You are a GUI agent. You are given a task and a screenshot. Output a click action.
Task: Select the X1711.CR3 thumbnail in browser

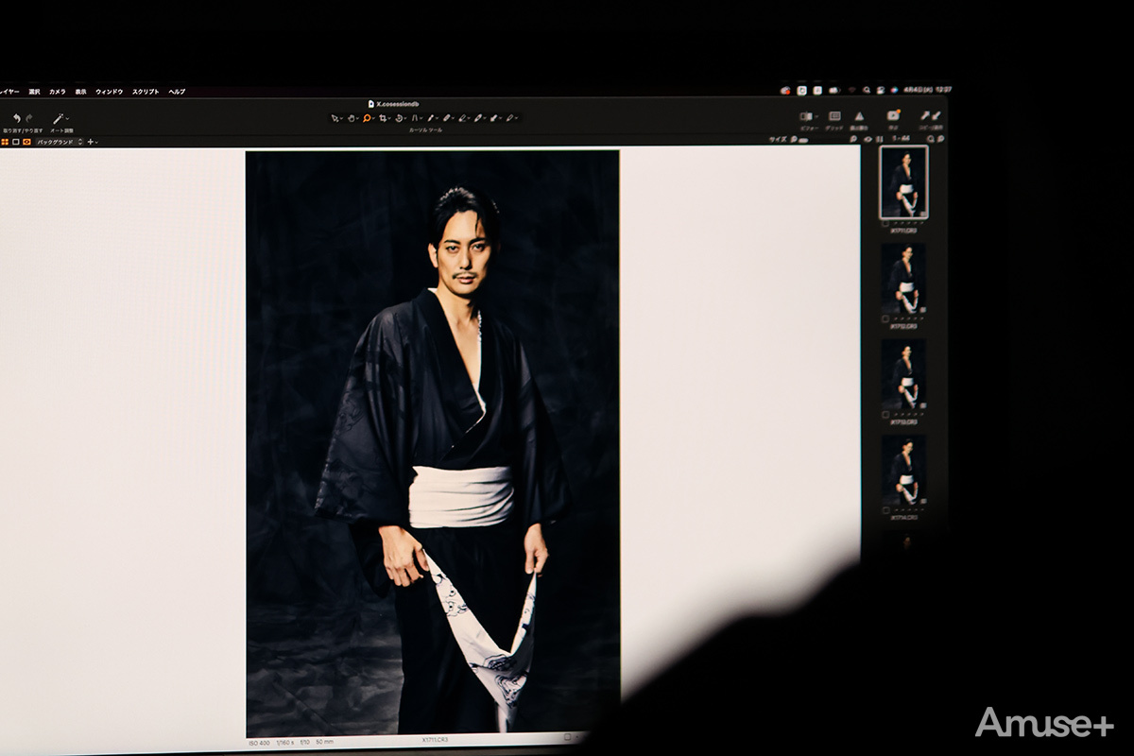(x=903, y=181)
